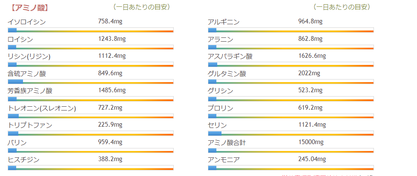Click the リシン(リジン) intake bar
The width and height of the screenshot is (417, 176).
pos(90,65)
